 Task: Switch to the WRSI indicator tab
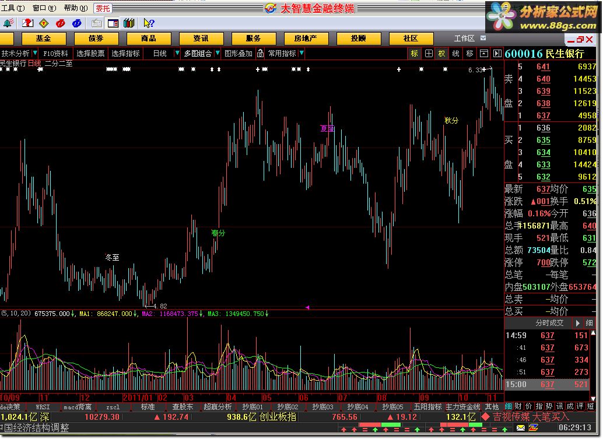coord(43,407)
